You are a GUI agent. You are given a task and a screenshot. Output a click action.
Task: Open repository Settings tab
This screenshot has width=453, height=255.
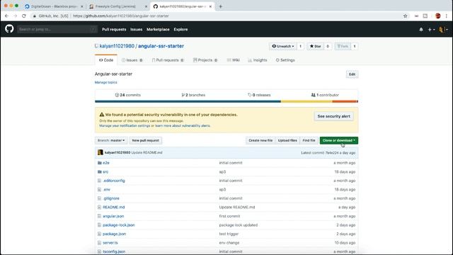(285, 60)
